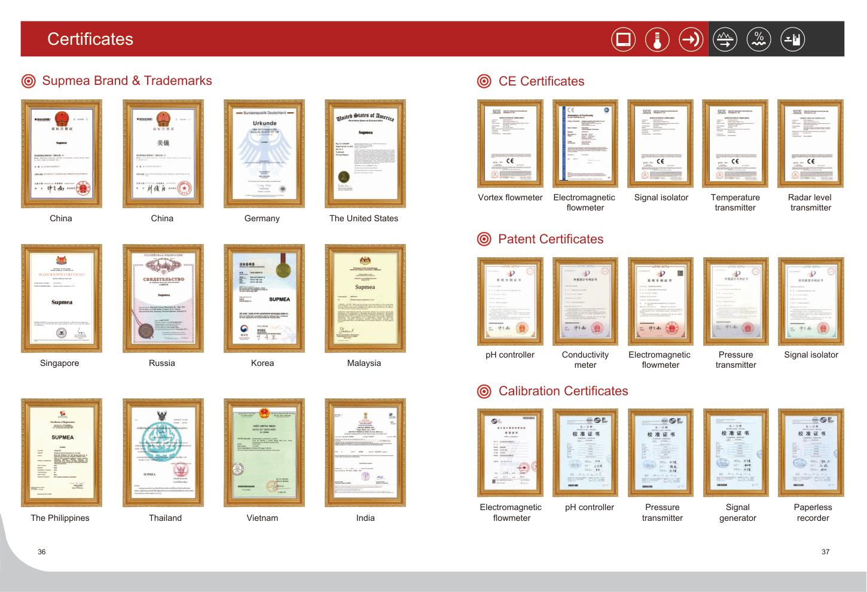Click the Patent Certificates heading
Screen dimensions: 867x592
pyautogui.click(x=551, y=239)
